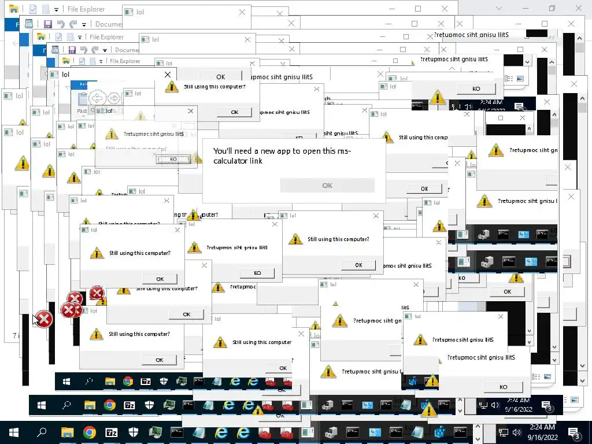Open light-blue panel icon between command prompts, bottommost taskbar
Viewport: 592px width, 444px height.
tap(375, 432)
